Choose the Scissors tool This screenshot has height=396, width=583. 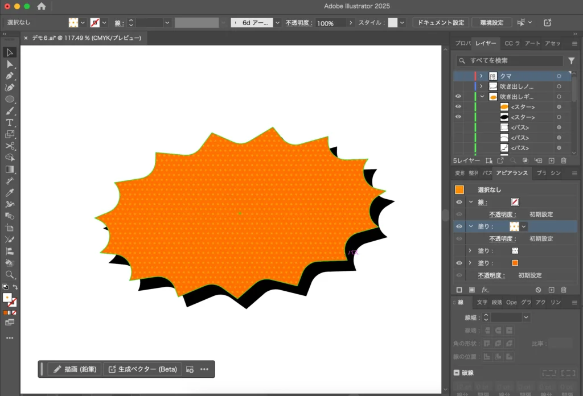[x=10, y=146]
